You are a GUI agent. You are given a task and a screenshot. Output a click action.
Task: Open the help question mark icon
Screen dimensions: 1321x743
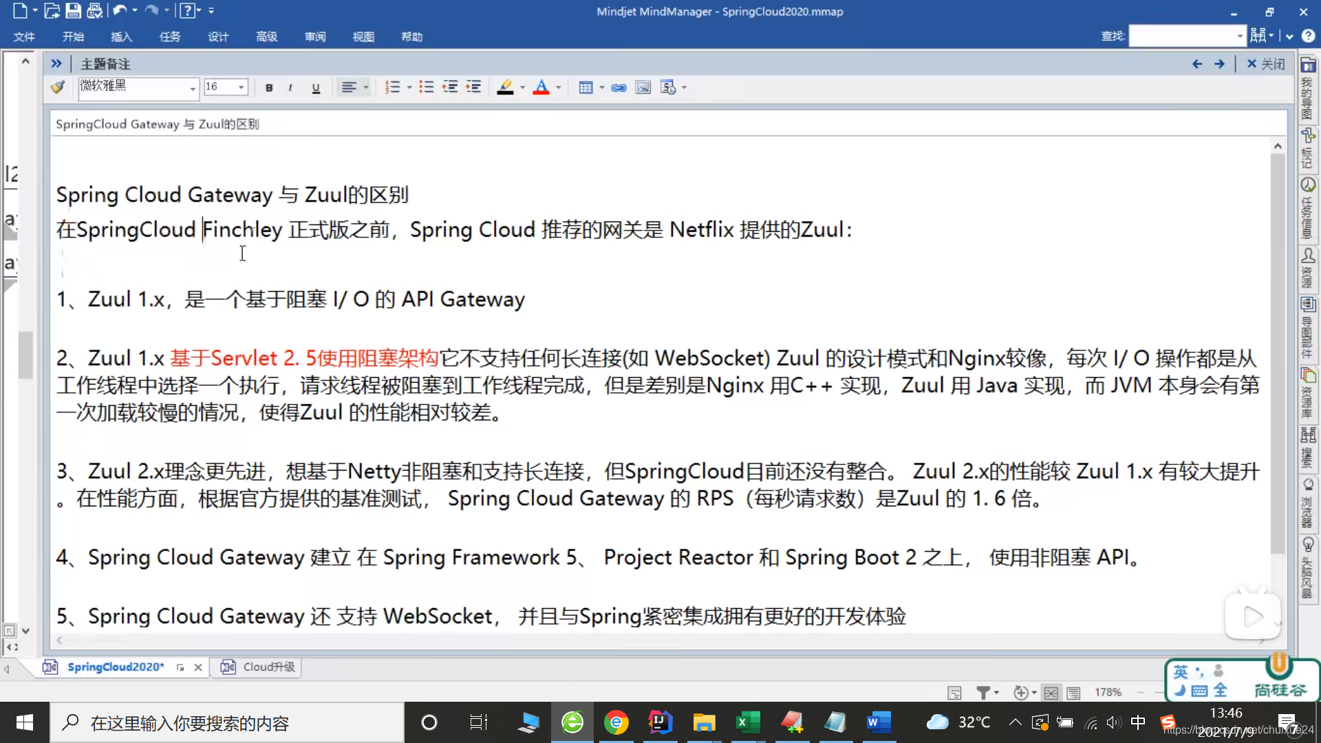[186, 11]
